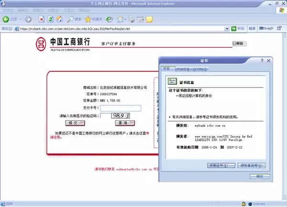Viewport: 287px width, 207px height.
Task: Click the expiry date 2007-2-12
Action: point(234,147)
